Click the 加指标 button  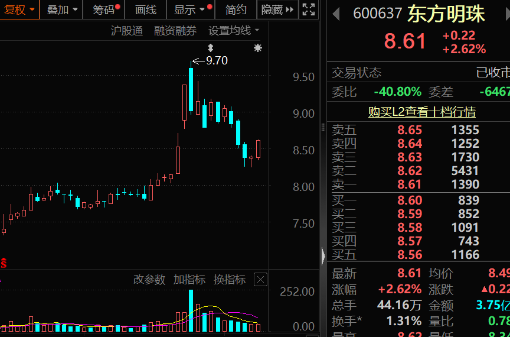point(189,280)
